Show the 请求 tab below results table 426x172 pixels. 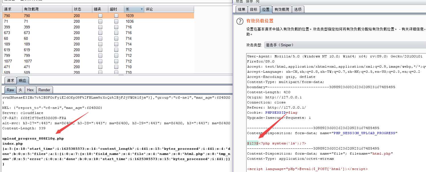[11, 80]
